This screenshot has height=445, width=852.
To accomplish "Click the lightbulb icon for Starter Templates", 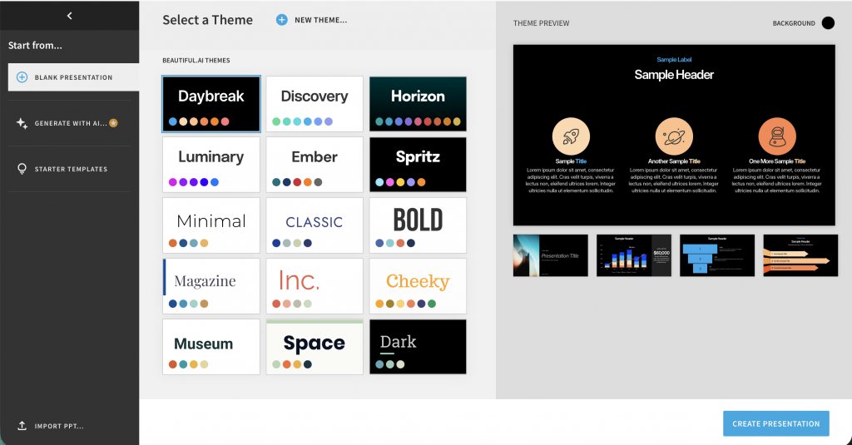I will (22, 169).
